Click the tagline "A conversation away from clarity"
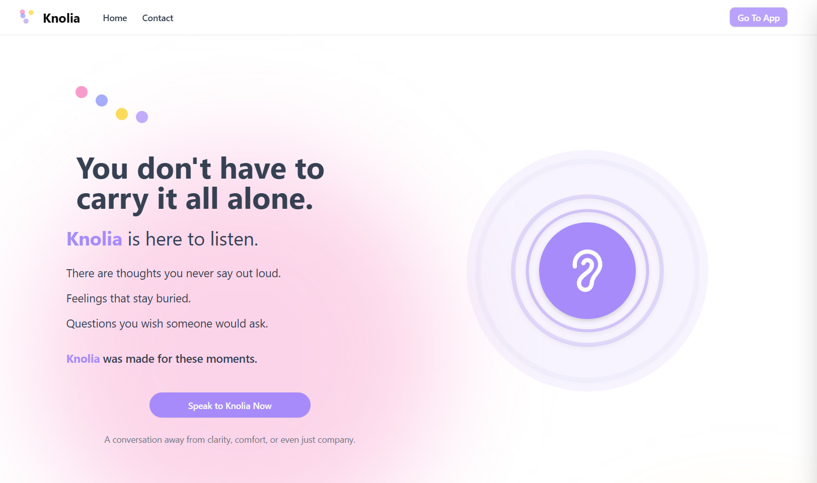 tap(230, 440)
